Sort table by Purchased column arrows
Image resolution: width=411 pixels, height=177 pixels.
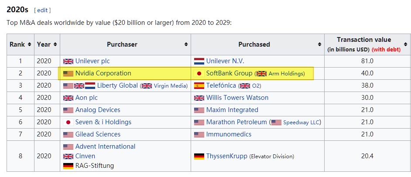pyautogui.click(x=319, y=44)
